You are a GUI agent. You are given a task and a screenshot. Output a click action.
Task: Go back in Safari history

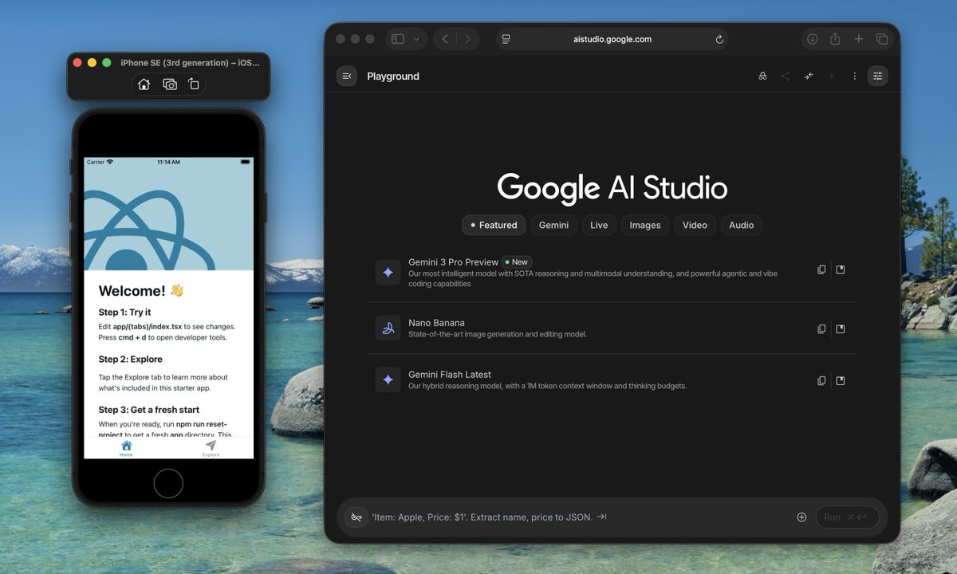click(x=445, y=39)
